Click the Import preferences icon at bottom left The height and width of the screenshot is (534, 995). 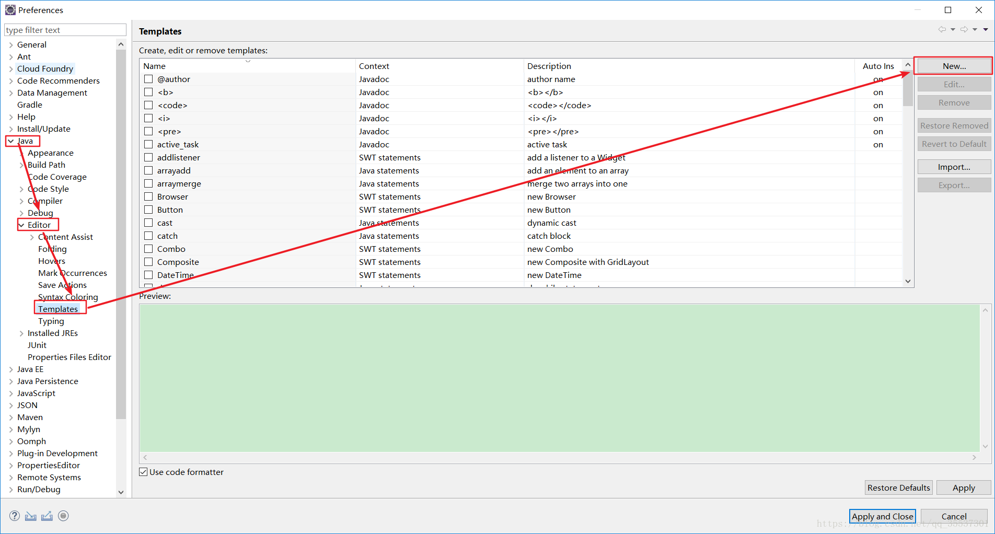[x=31, y=516]
